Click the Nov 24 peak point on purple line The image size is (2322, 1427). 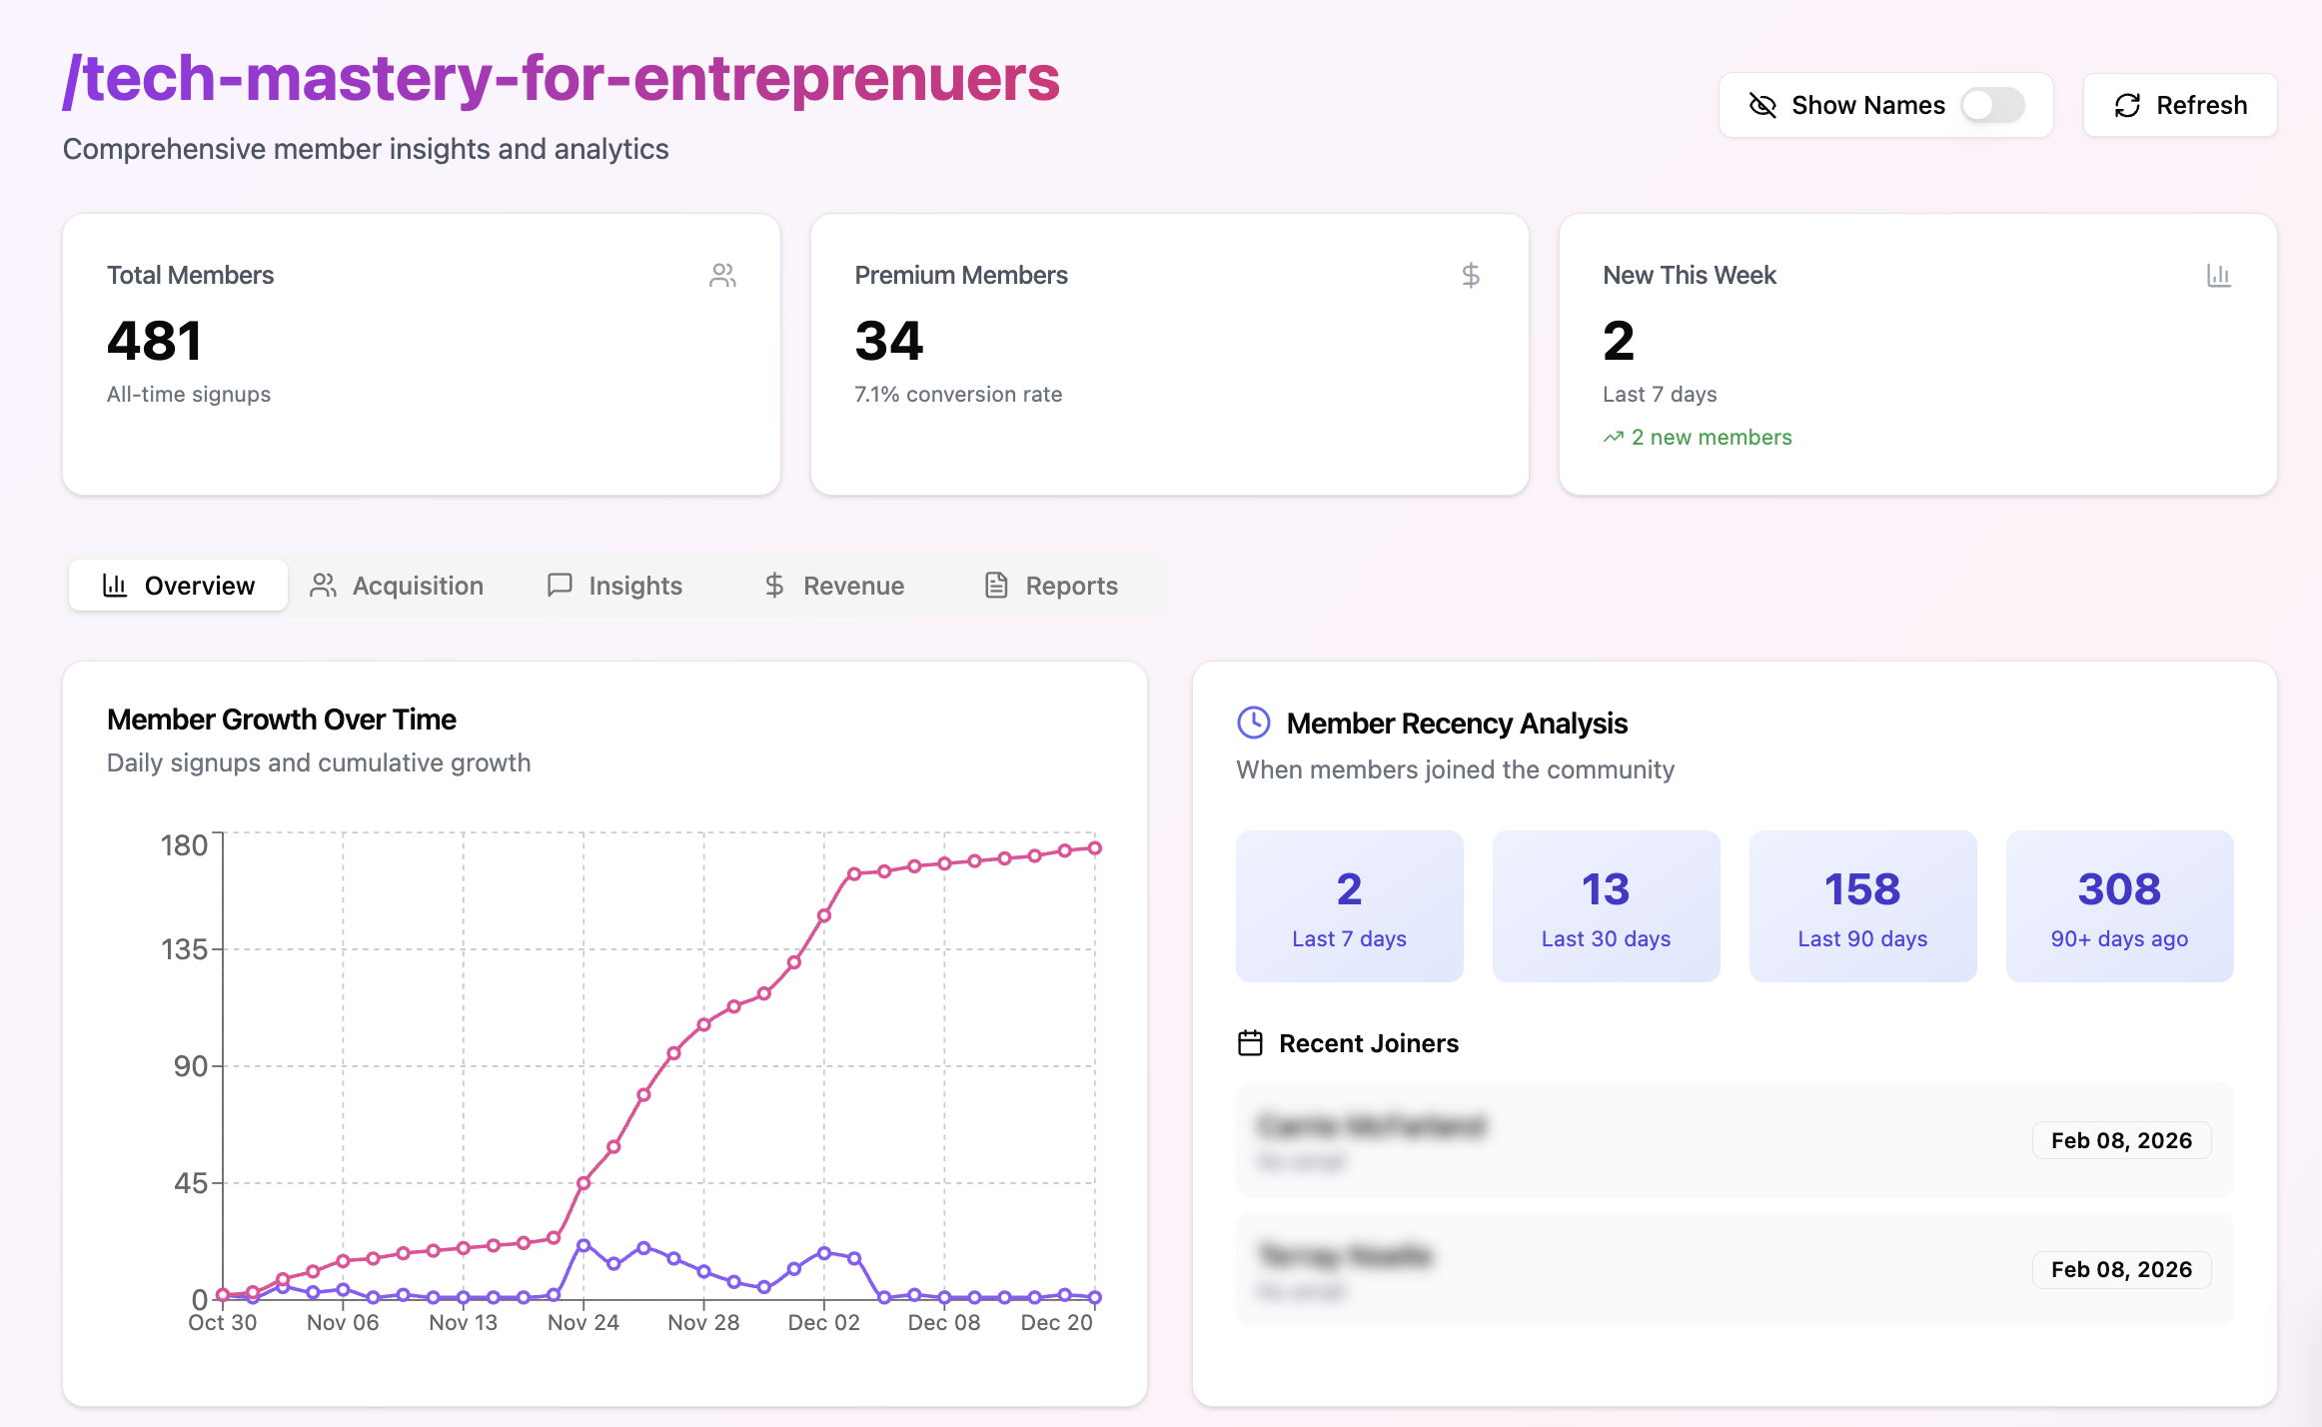[583, 1245]
